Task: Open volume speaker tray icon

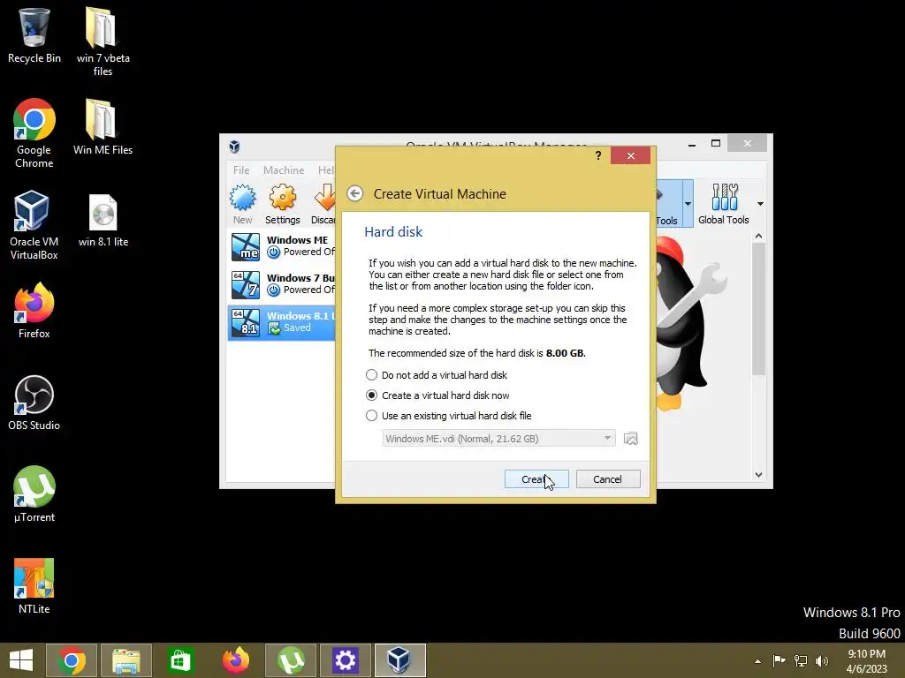Action: point(822,660)
